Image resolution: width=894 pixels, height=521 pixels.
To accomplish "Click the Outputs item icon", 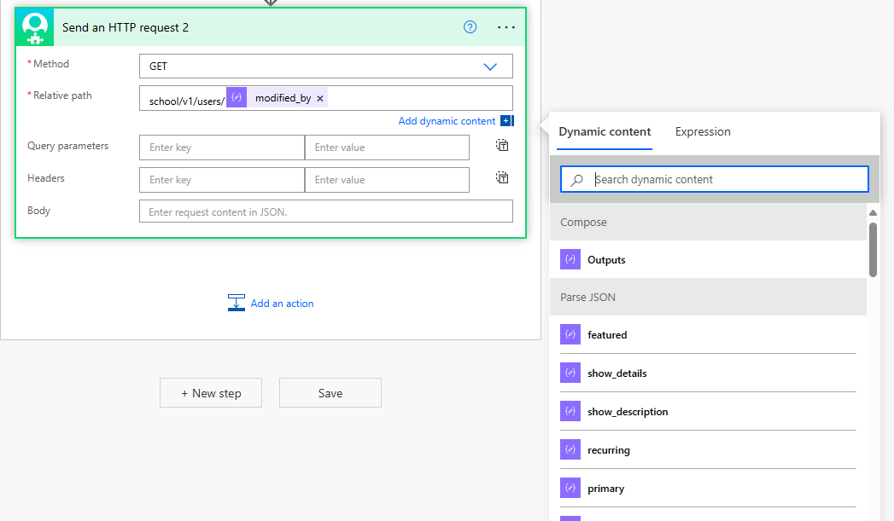I will (570, 259).
